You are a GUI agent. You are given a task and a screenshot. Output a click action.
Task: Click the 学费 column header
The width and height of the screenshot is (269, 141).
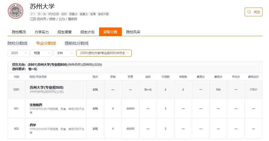coord(130,77)
